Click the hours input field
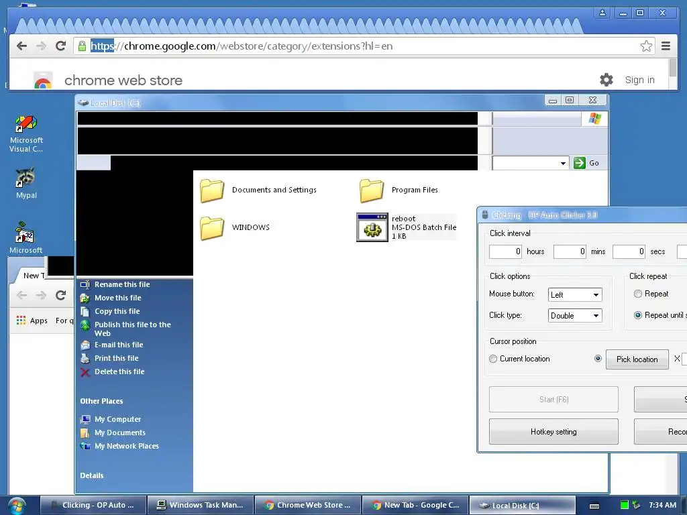This screenshot has width=687, height=515. coord(506,251)
